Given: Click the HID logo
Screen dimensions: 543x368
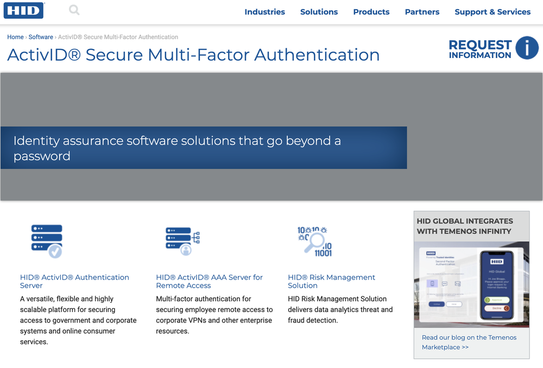Looking at the screenshot, I should (x=23, y=10).
